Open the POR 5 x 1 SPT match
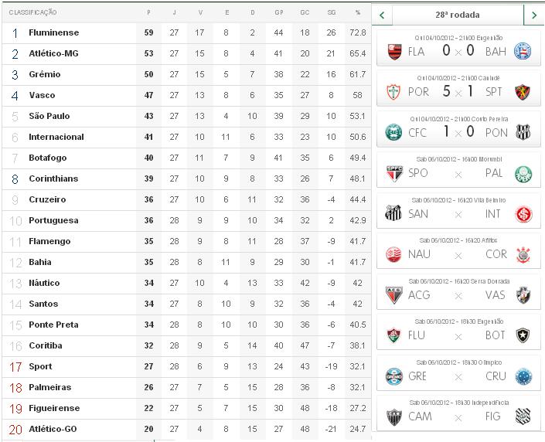The image size is (545, 442). [x=458, y=91]
